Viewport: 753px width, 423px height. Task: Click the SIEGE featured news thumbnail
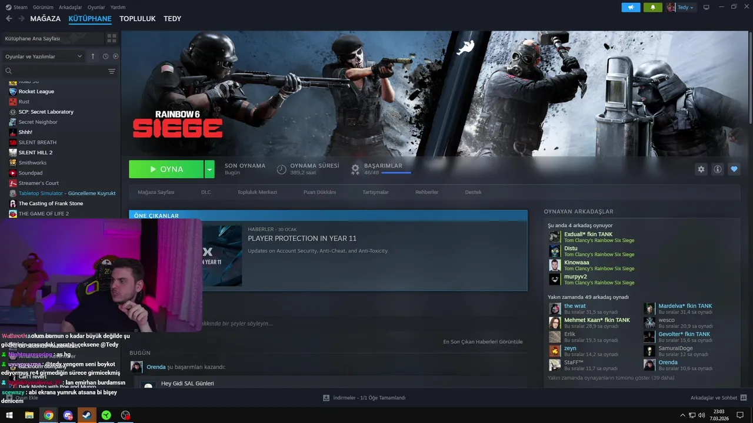click(221, 256)
